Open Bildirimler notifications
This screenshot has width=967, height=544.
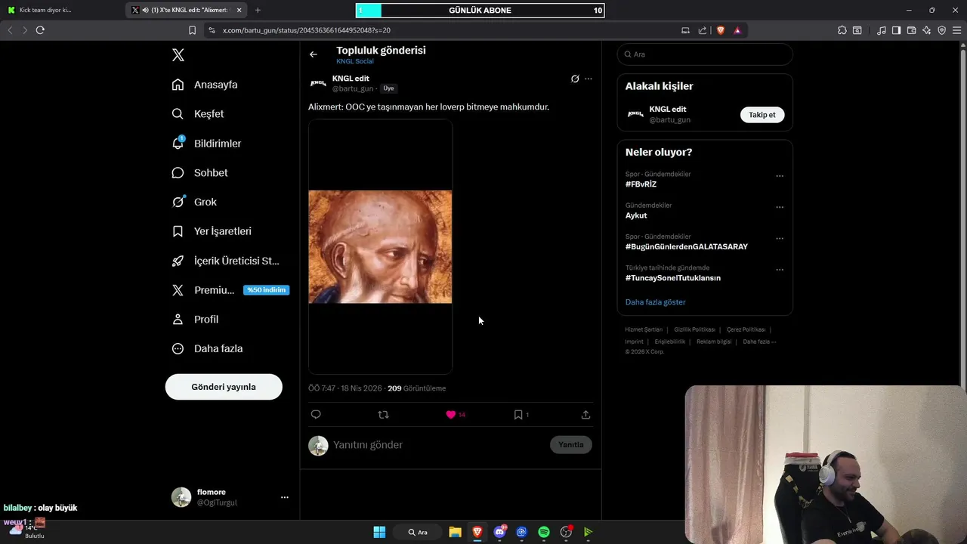pos(206,144)
